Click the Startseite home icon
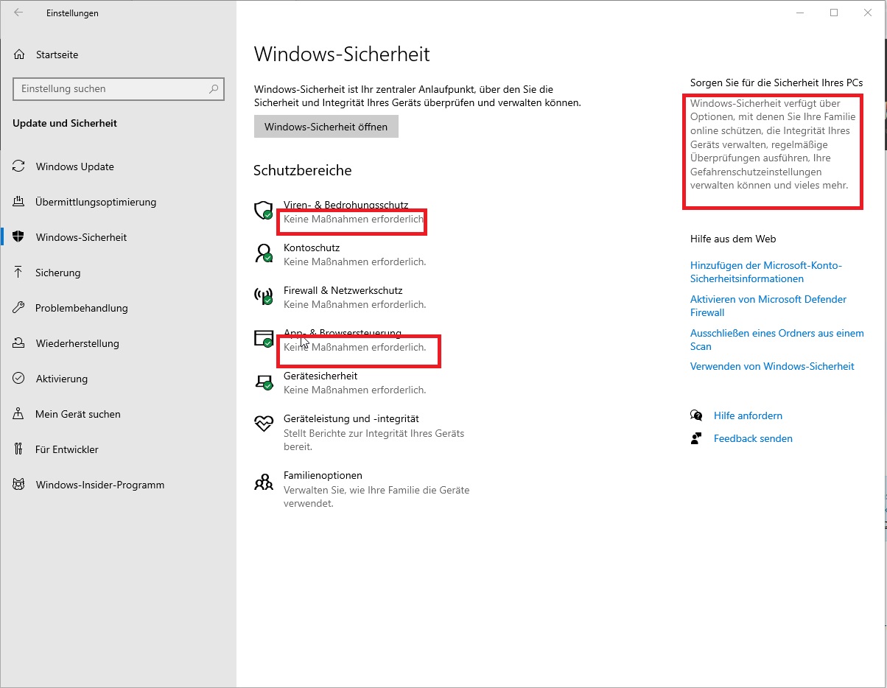This screenshot has width=887, height=688. [19, 55]
